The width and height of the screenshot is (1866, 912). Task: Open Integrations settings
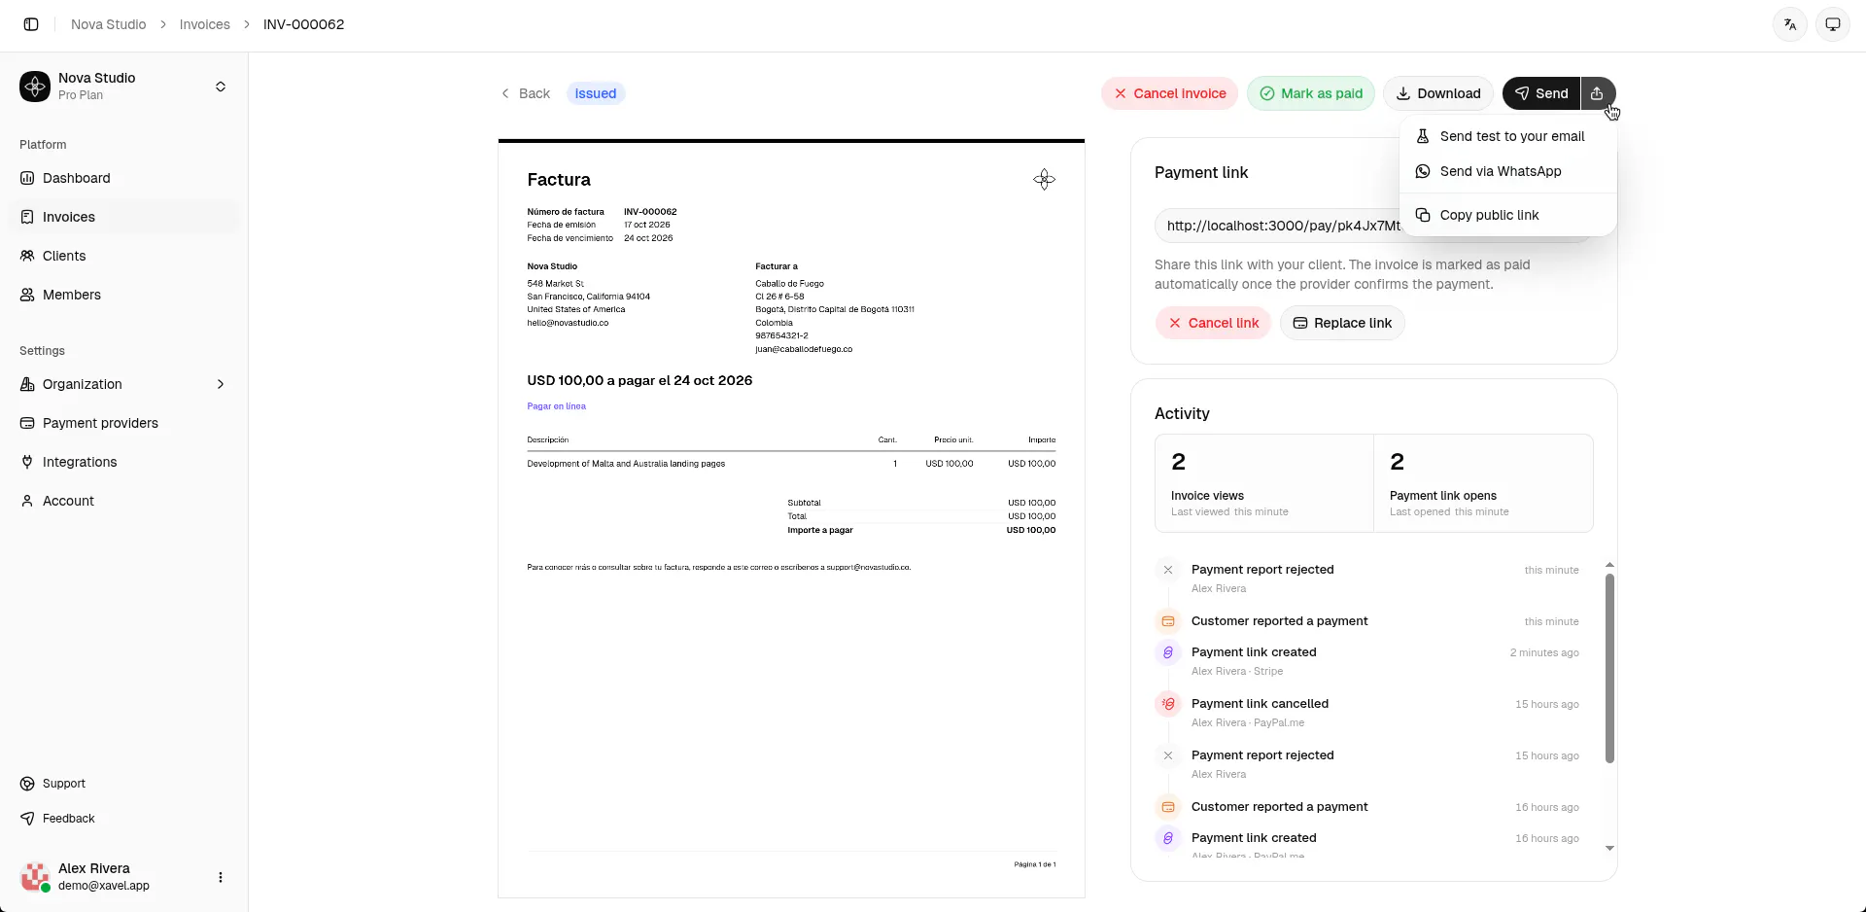point(123,462)
